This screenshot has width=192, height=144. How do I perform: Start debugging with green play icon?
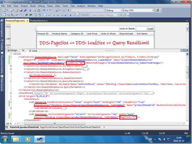click(69, 10)
